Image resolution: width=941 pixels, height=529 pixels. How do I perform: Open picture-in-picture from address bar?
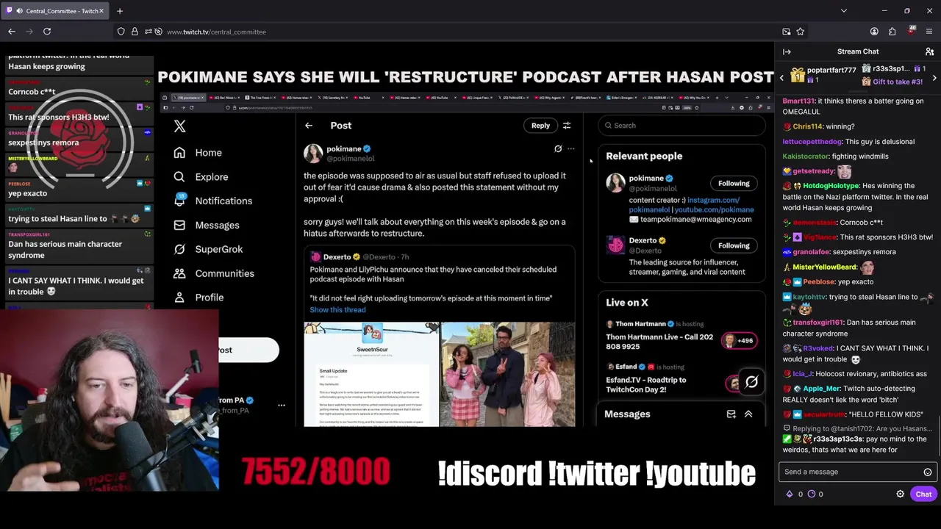pos(787,32)
